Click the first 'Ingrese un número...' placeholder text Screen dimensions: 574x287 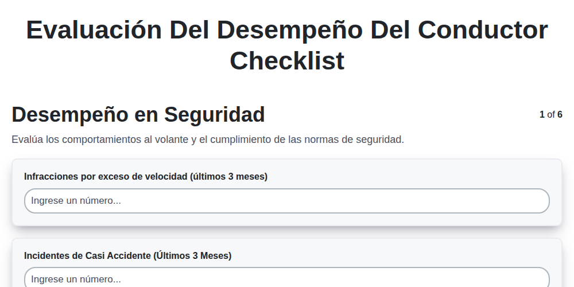76,200
